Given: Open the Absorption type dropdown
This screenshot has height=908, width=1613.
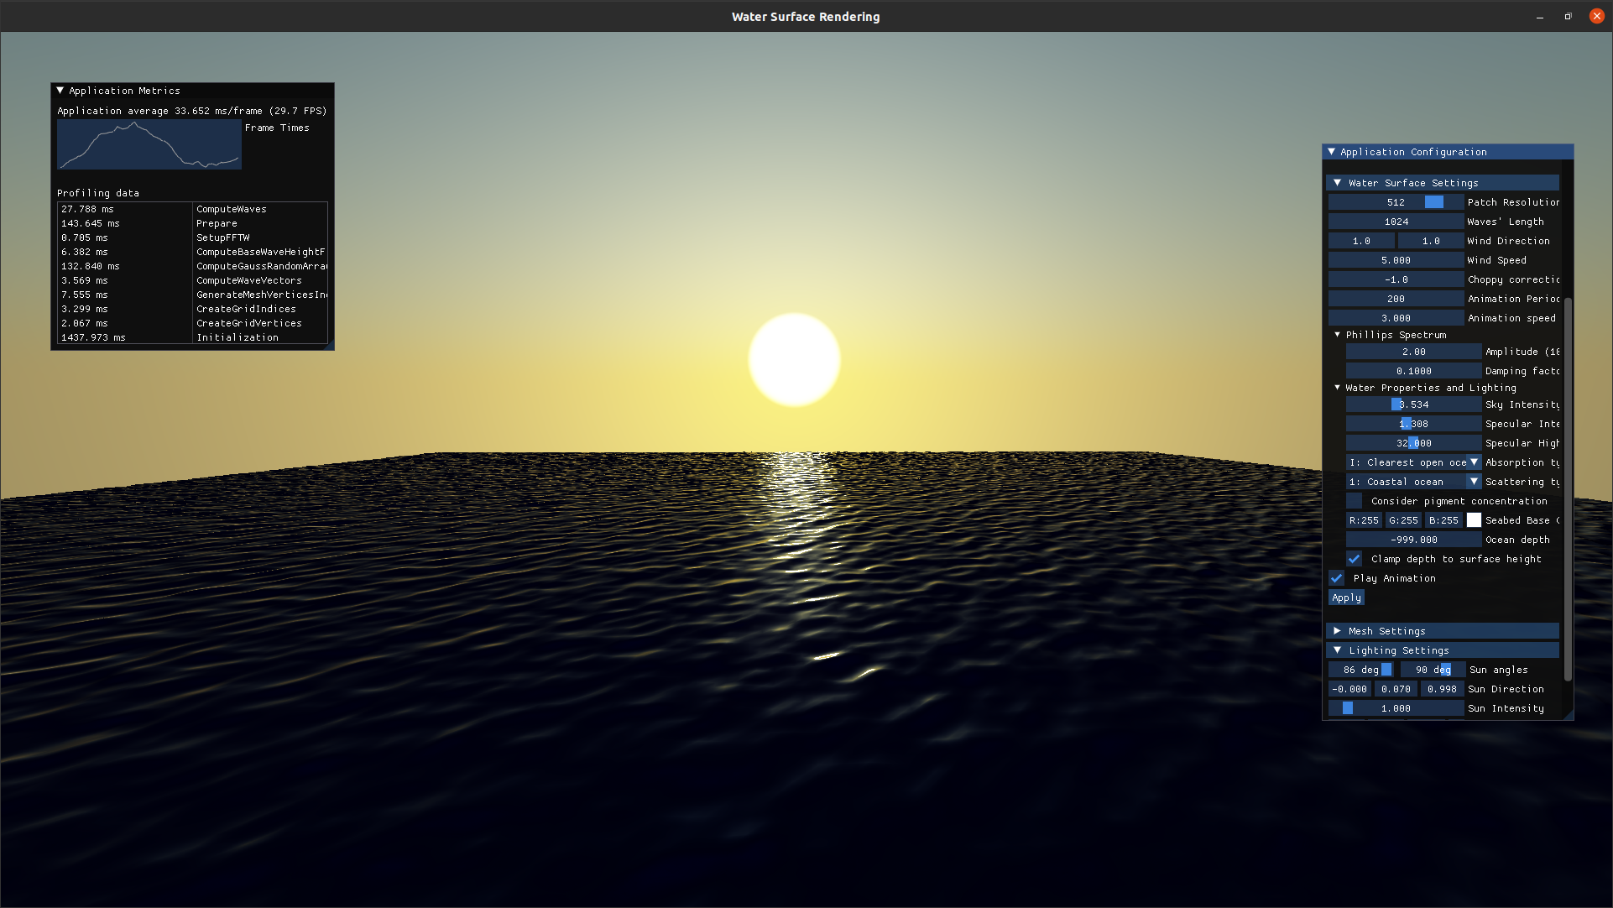Looking at the screenshot, I should [x=1414, y=462].
